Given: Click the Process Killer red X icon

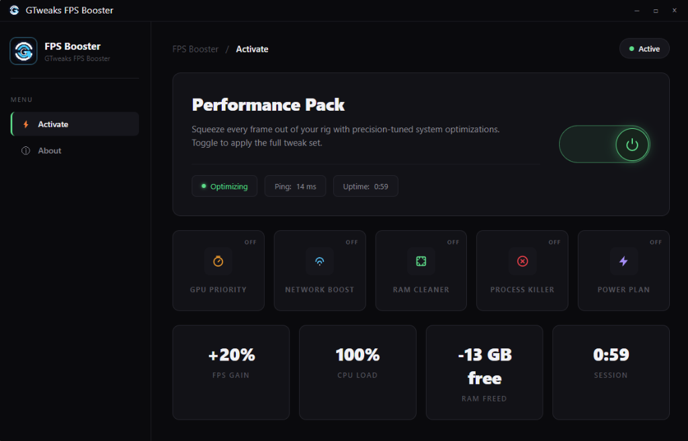Looking at the screenshot, I should tap(522, 261).
